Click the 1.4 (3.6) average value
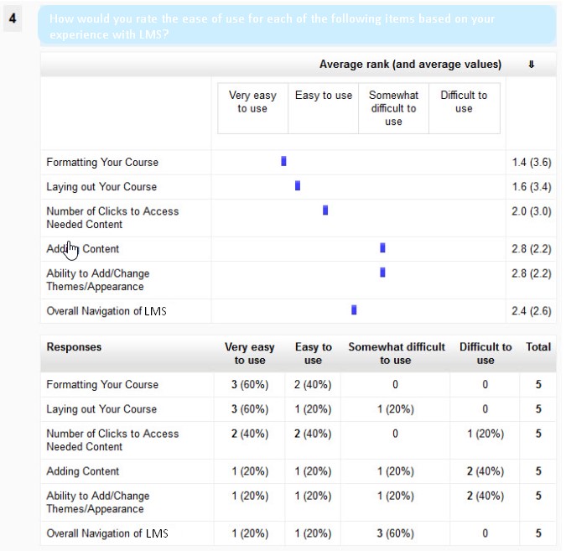The height and width of the screenshot is (551, 566). [531, 162]
